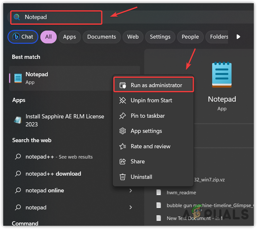Open the Bing Chat filter
Viewport: 257px width, 229px height.
pos(23,37)
